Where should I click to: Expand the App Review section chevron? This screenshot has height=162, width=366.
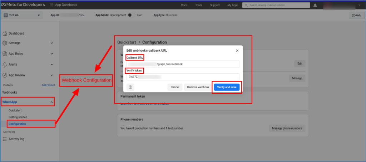point(52,75)
